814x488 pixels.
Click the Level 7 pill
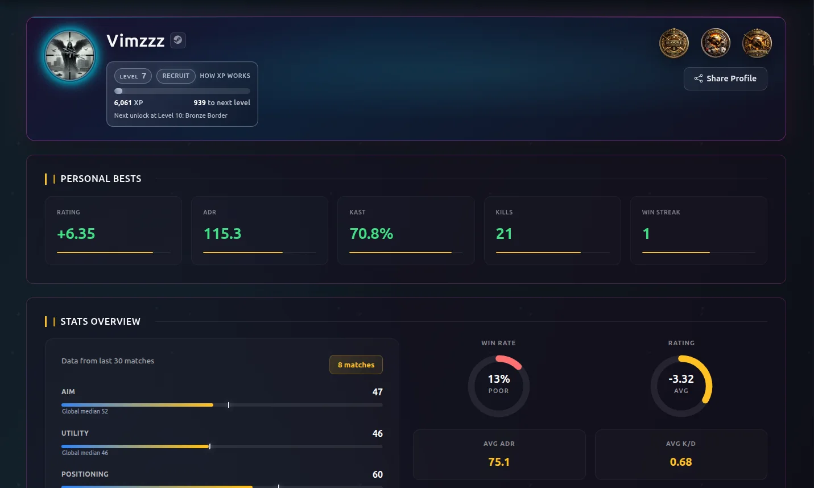pos(133,76)
